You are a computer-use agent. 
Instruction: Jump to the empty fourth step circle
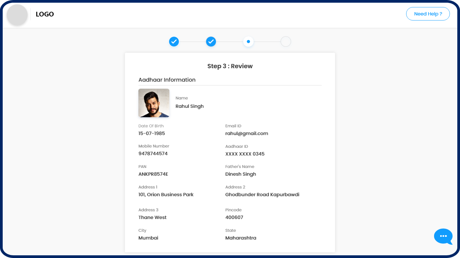tap(286, 42)
